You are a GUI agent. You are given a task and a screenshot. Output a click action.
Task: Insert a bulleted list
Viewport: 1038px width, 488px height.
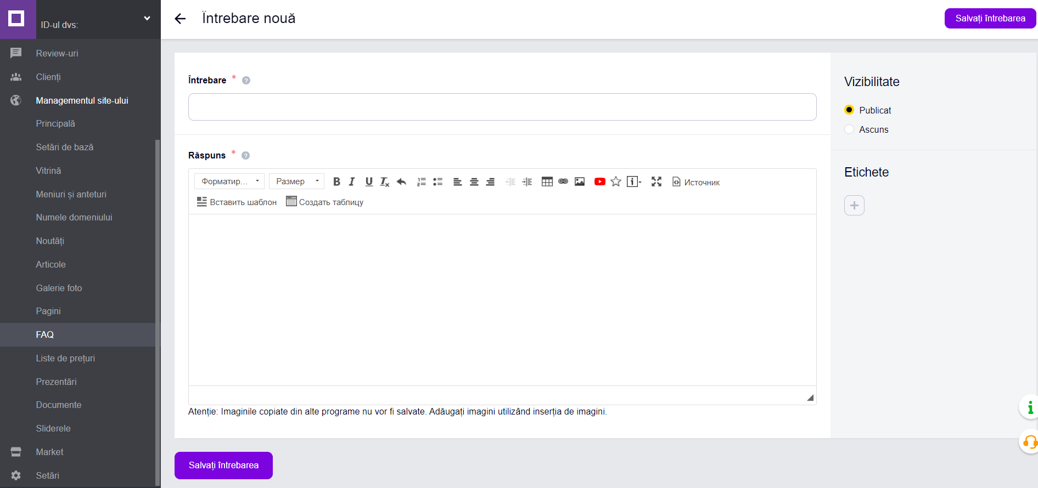(437, 181)
